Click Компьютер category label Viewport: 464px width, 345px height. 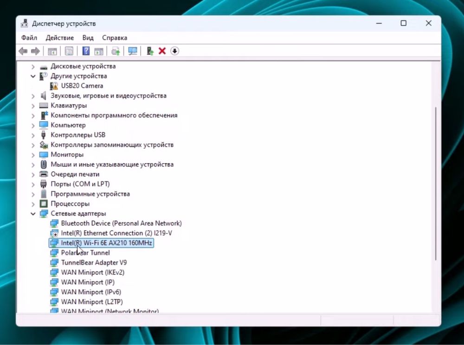68,125
